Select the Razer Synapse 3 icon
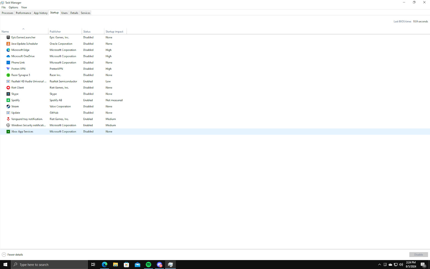The height and width of the screenshot is (269, 430). (8, 75)
